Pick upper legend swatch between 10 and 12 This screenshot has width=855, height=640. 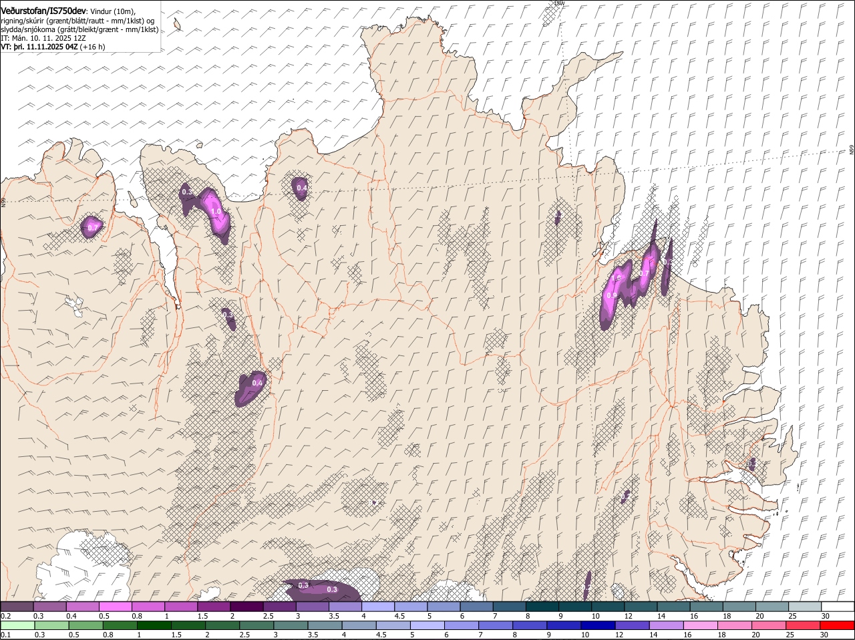pos(609,606)
